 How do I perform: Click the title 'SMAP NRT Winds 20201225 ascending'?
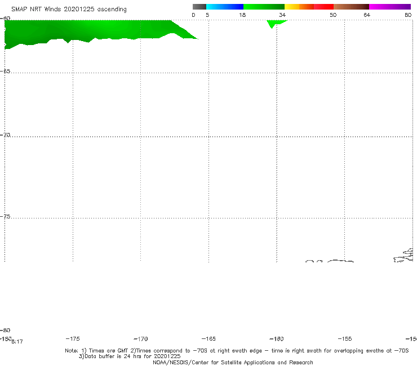69,10
